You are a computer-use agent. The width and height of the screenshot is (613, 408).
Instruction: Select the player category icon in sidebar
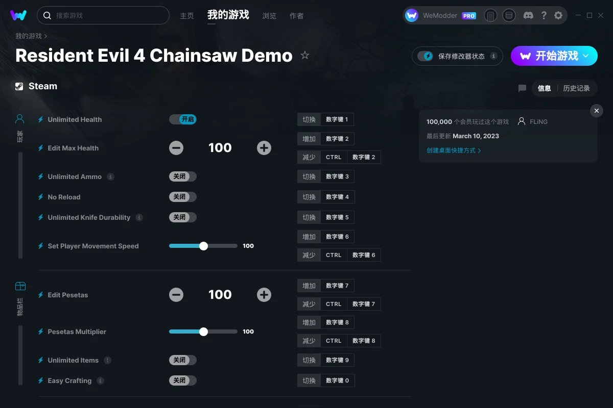[x=20, y=119]
